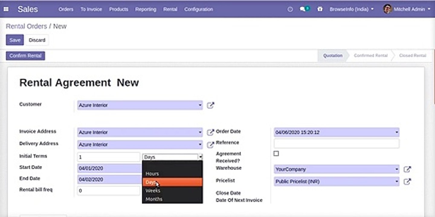Screen dimensions: 435x217
Task: Select the blank option in unit list
Action: click(x=172, y=165)
